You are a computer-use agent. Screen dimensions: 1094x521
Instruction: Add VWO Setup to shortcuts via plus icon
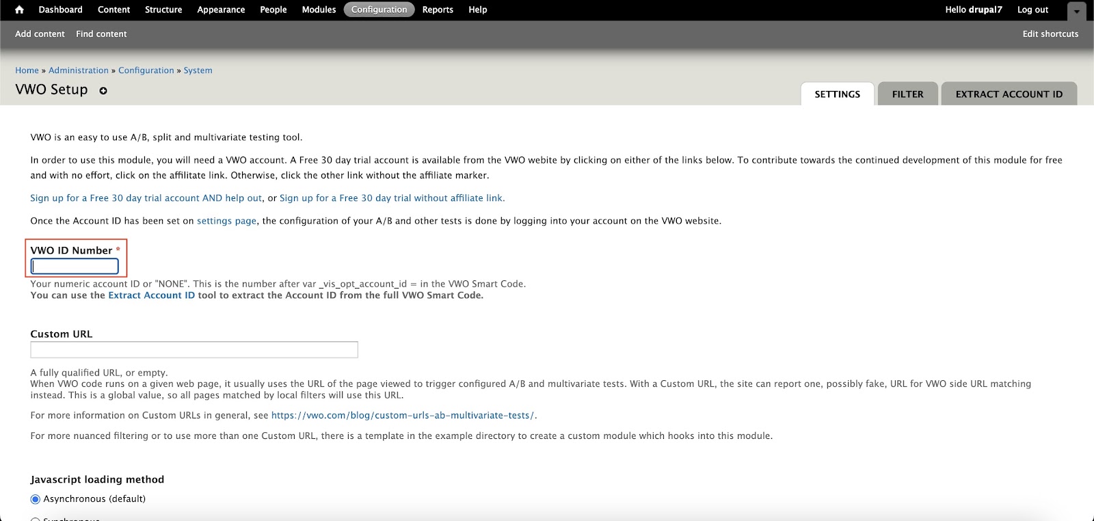coord(103,90)
